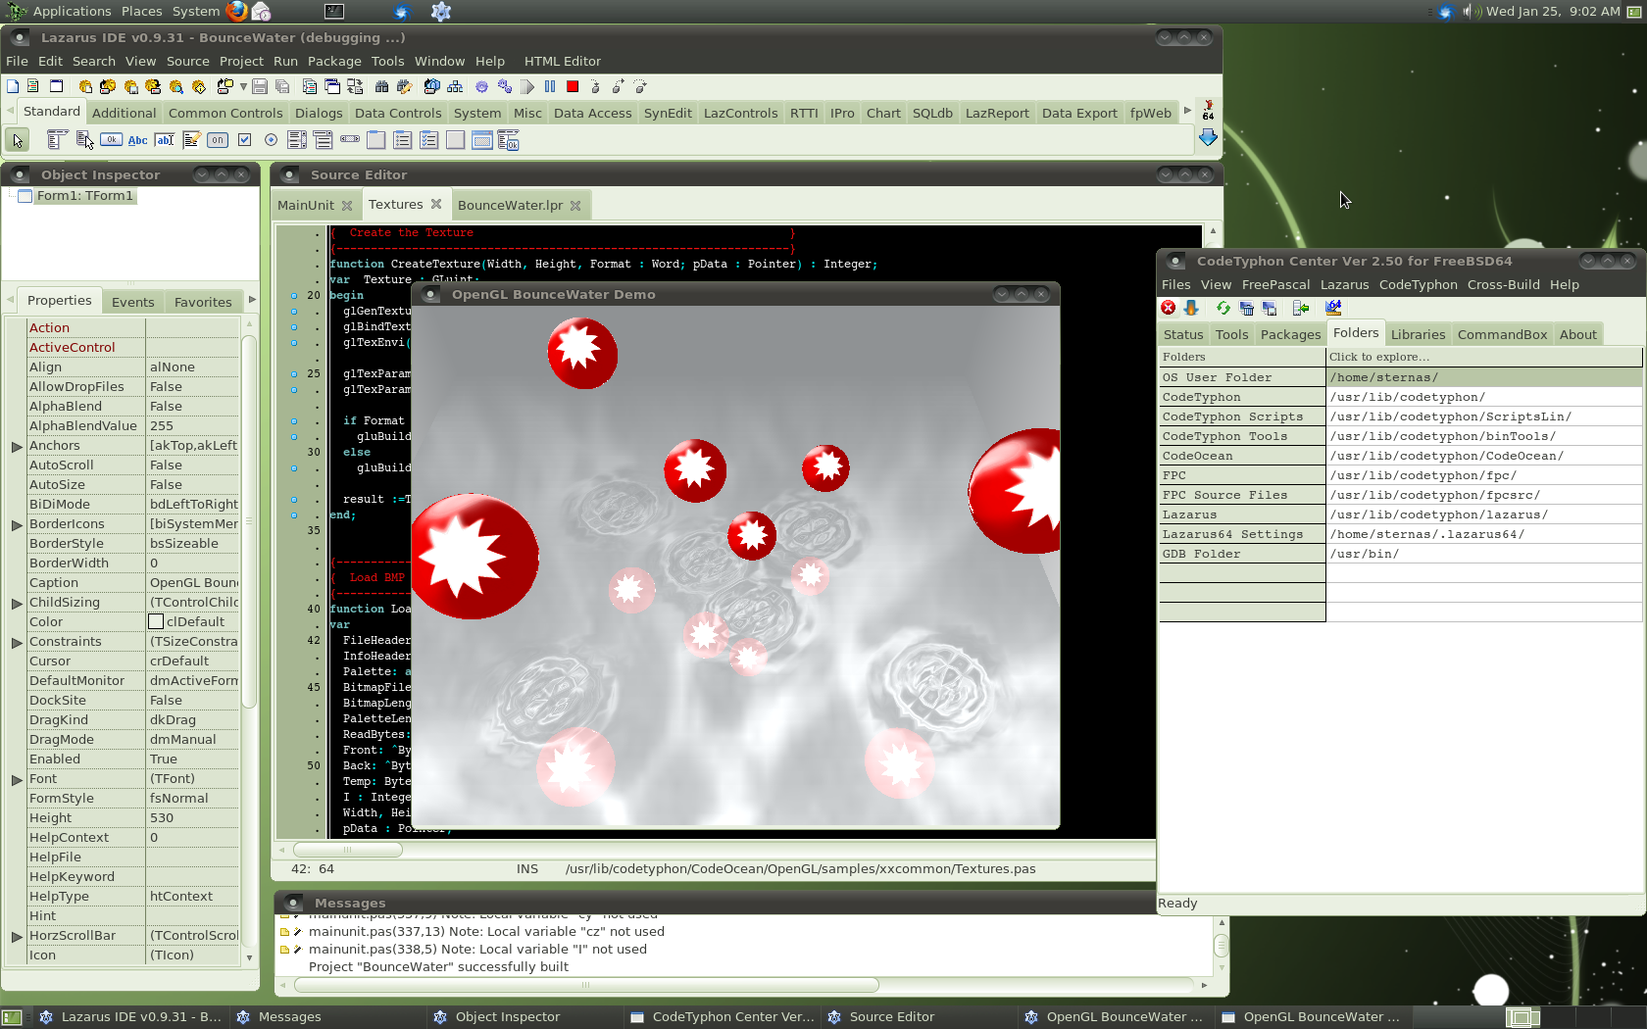The image size is (1647, 1029).
Task: Expand the ChildSizing property
Action: [x=17, y=603]
